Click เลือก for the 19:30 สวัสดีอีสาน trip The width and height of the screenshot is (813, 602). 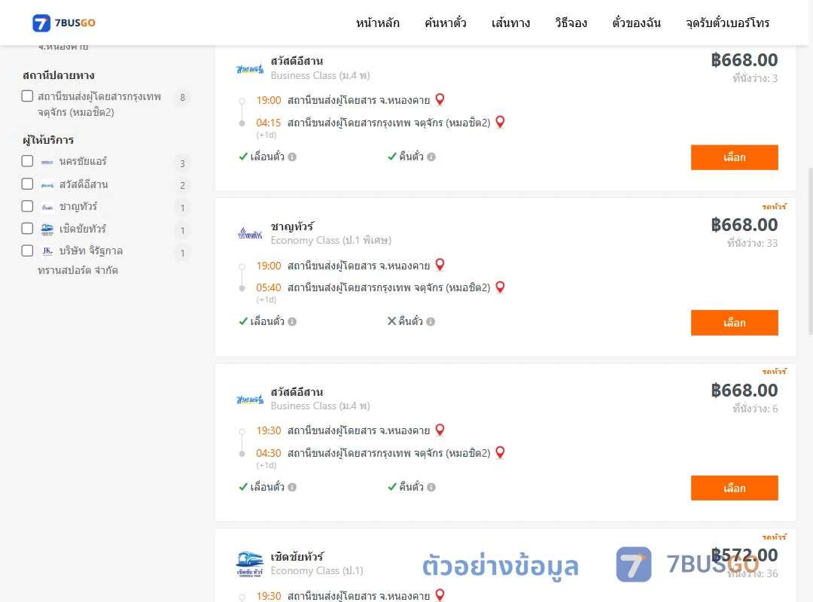point(734,488)
